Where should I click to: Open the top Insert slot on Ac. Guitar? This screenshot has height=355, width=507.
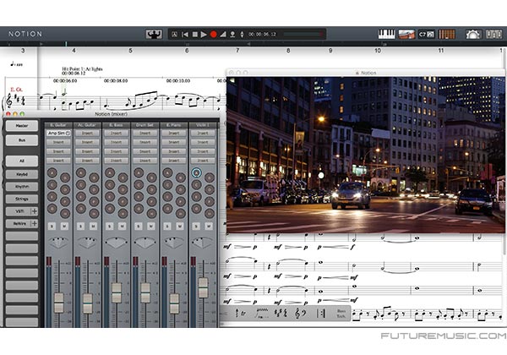click(87, 133)
